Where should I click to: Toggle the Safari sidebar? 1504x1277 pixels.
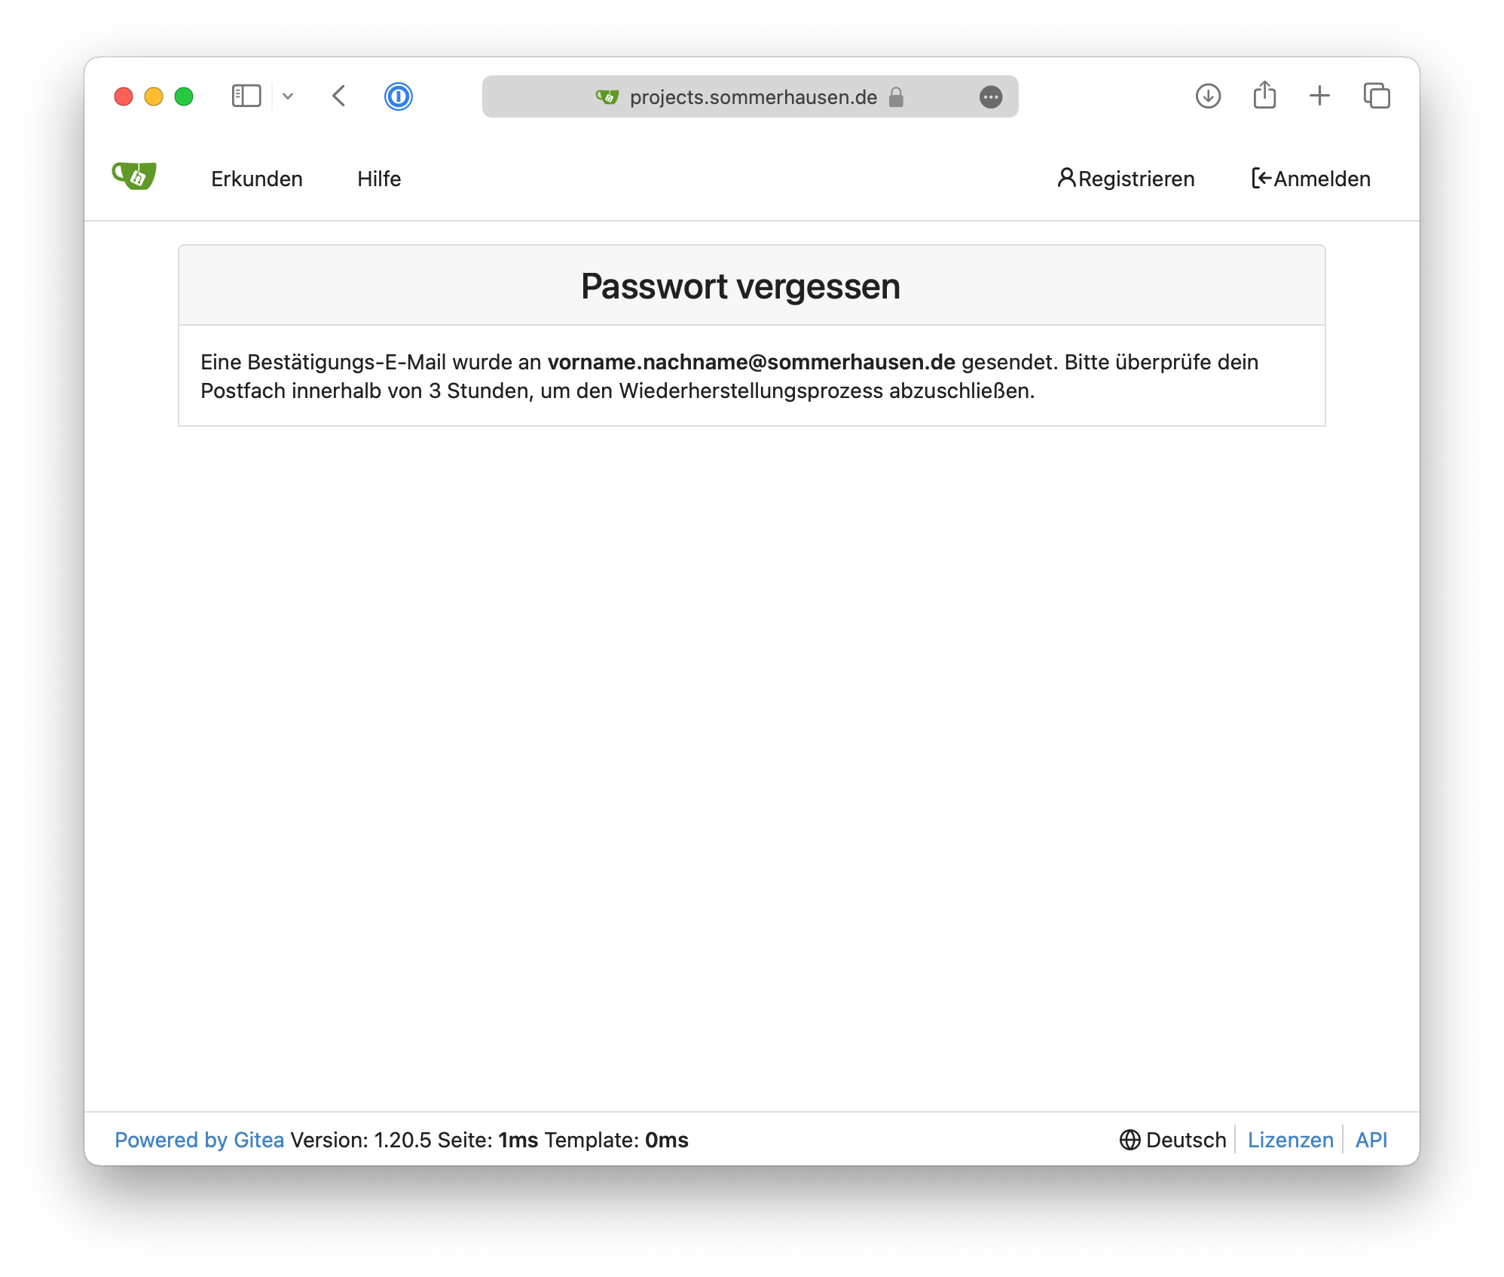click(x=246, y=96)
